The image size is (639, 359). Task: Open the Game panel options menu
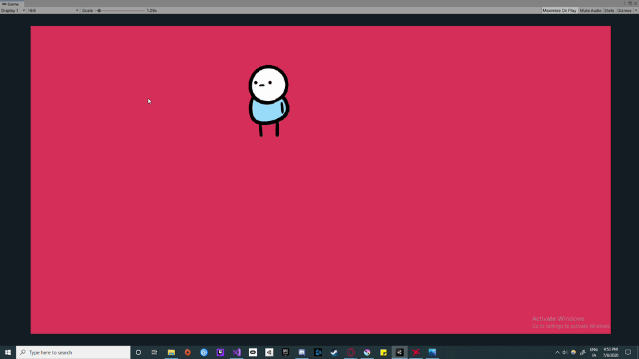[624, 3]
